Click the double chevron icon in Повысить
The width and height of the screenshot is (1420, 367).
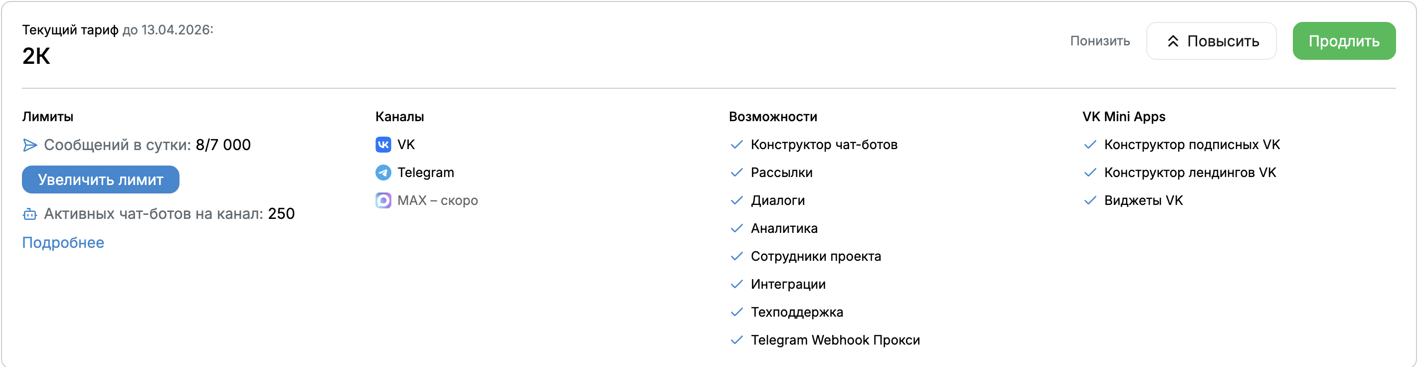1173,41
